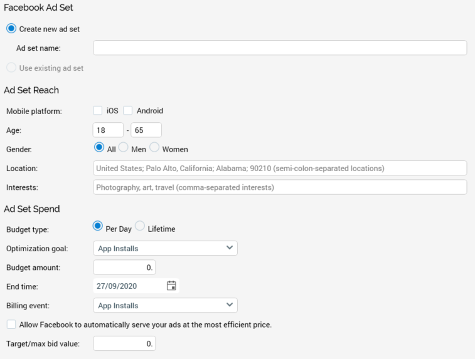475x359 pixels.
Task: Select the Create new ad set option
Action: (11, 29)
